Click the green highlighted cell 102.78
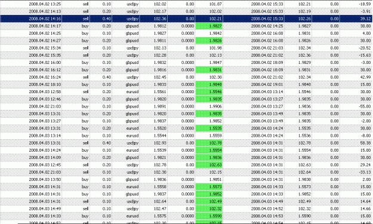The width and height of the screenshot is (373, 224). pyautogui.click(x=209, y=143)
